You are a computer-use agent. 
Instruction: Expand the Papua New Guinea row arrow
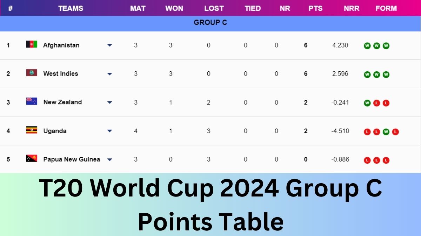point(109,160)
